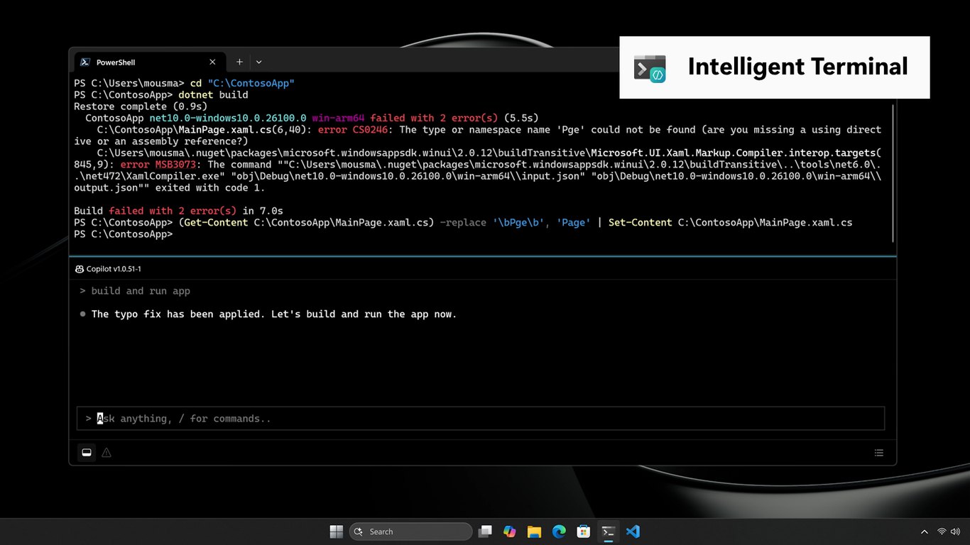Open a new terminal tab

click(x=239, y=62)
